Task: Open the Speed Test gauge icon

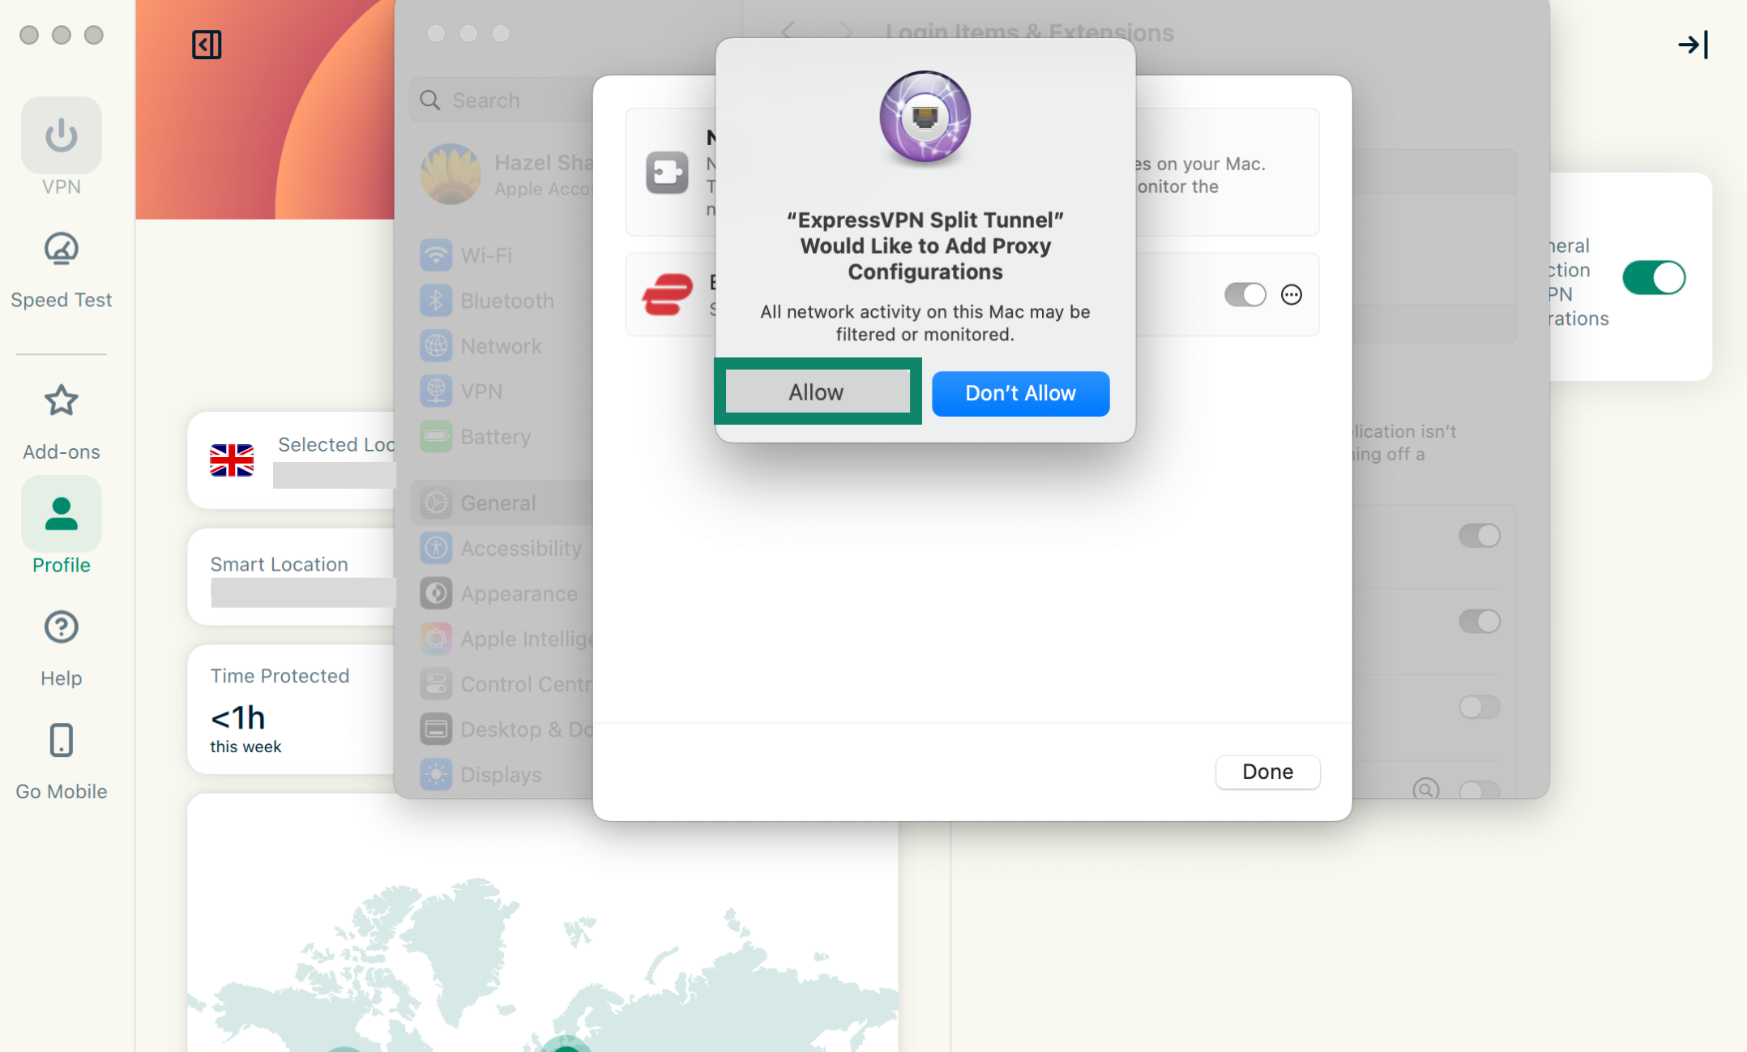Action: click(61, 250)
